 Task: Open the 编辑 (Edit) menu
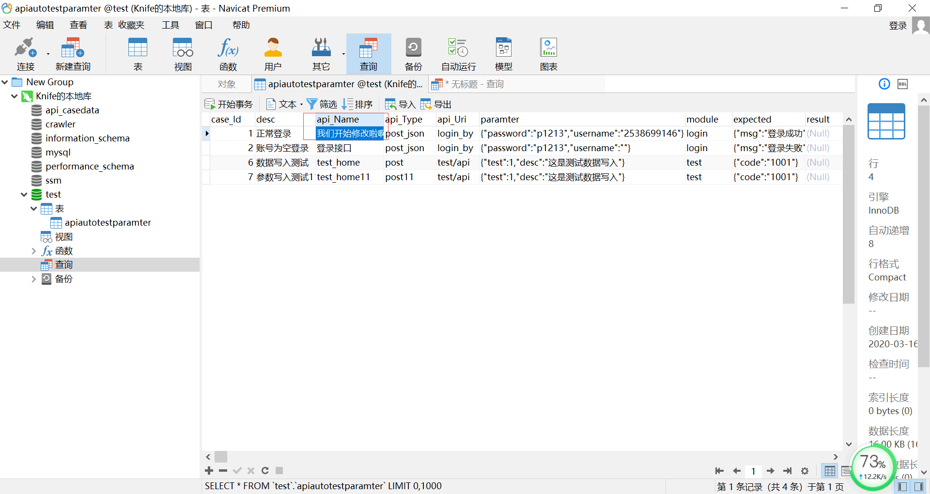point(45,25)
